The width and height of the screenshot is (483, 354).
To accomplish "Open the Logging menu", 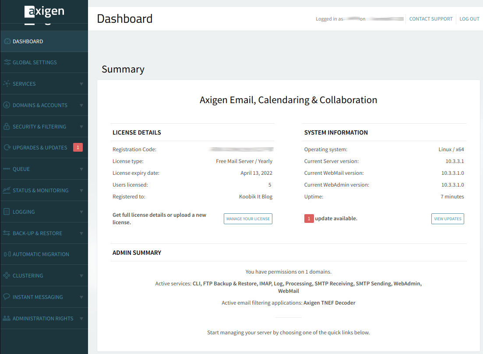I will (44, 212).
